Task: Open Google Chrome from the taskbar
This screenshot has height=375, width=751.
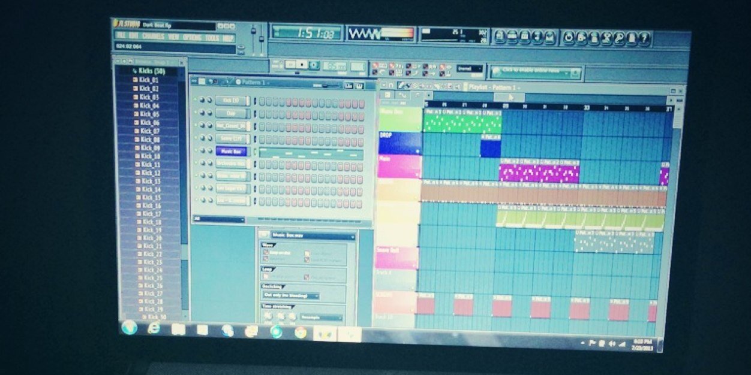Action: coord(301,332)
